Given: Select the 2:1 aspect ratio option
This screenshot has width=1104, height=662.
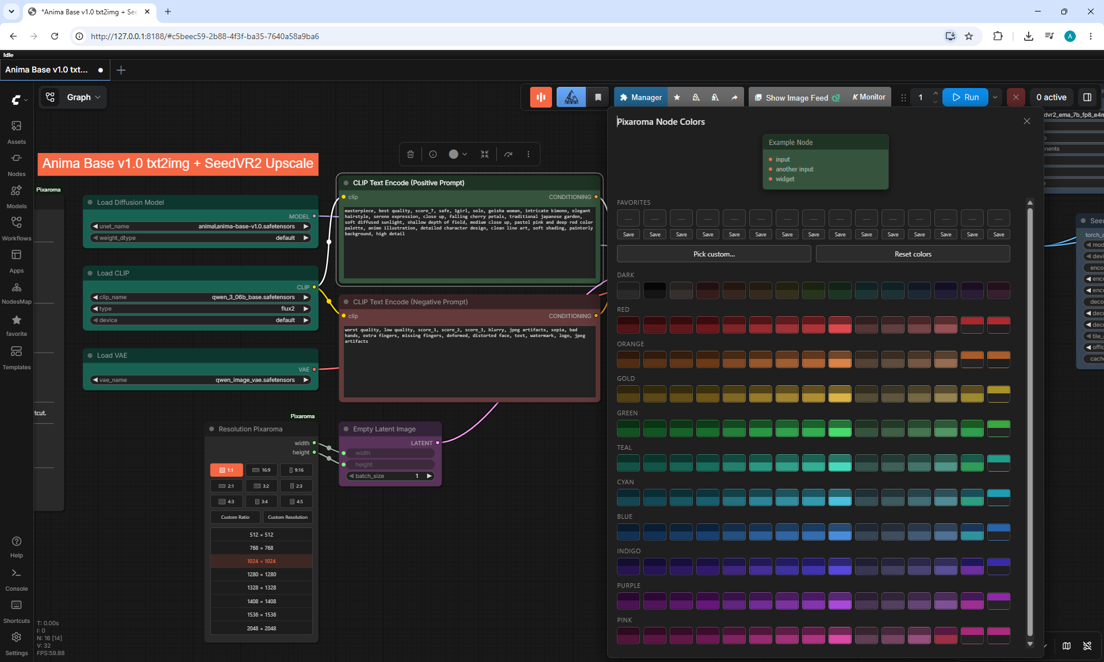Looking at the screenshot, I should (x=227, y=486).
